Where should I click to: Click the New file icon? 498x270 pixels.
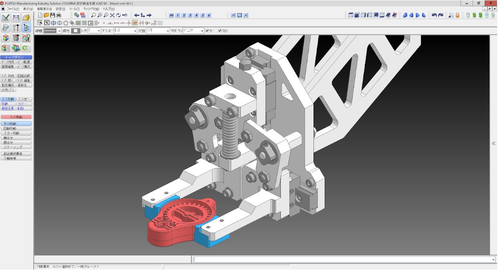(x=41, y=15)
